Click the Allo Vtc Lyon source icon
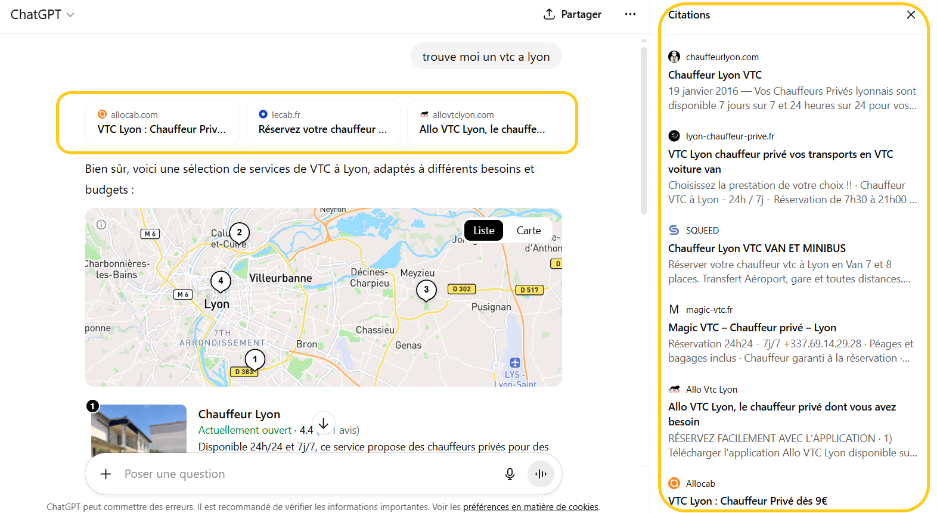Screen dimensions: 937x513 (x=674, y=389)
